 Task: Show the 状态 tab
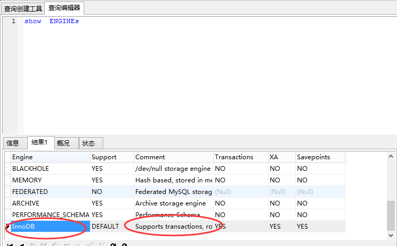(x=88, y=143)
